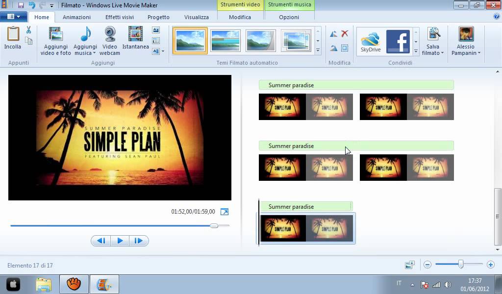Expand the AutoMovie themes gallery

pyautogui.click(x=318, y=50)
